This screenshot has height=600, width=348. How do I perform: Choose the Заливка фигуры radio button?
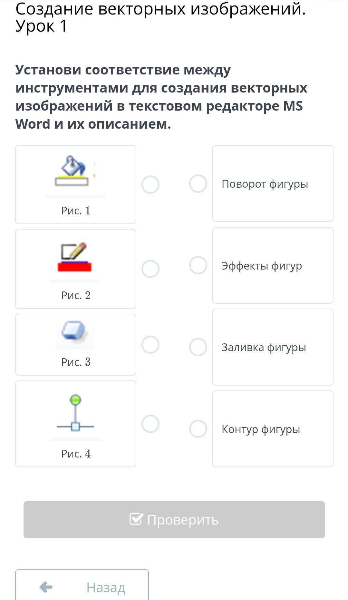click(x=198, y=347)
